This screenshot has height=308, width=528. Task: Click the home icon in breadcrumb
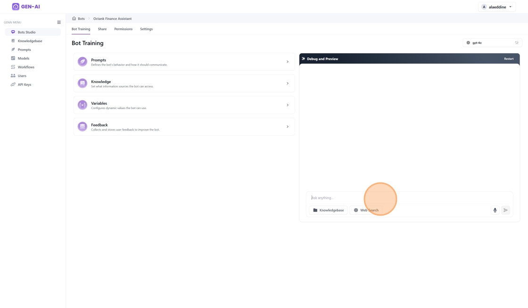click(x=74, y=18)
